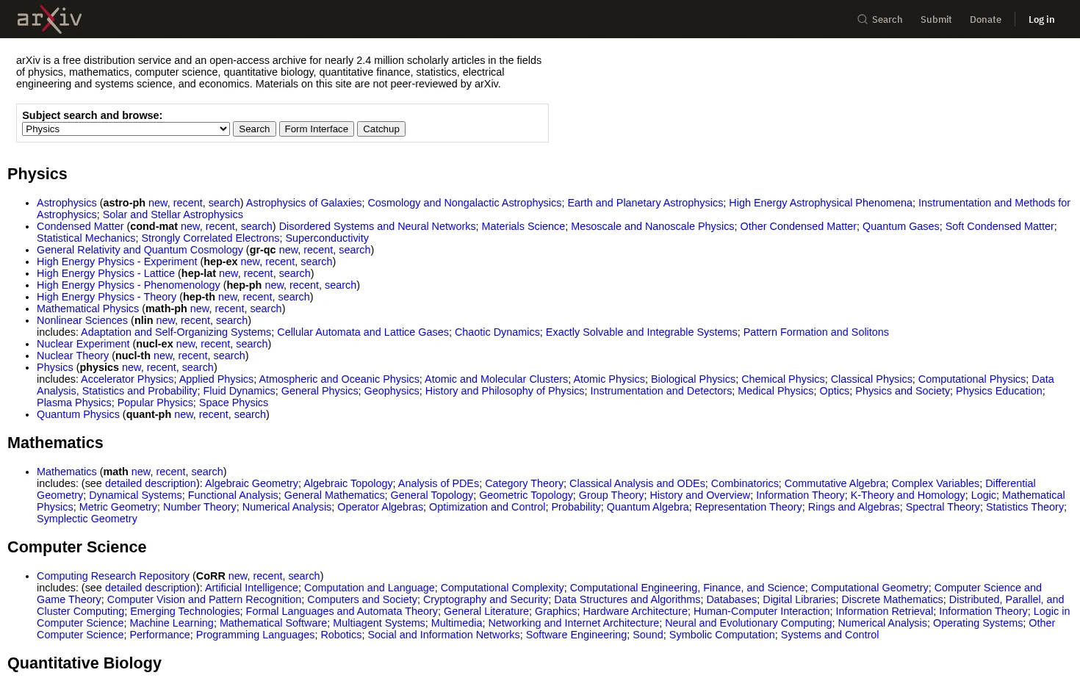The image size is (1080, 678).
Task: Open the Medical Physics category
Action: click(x=776, y=391)
